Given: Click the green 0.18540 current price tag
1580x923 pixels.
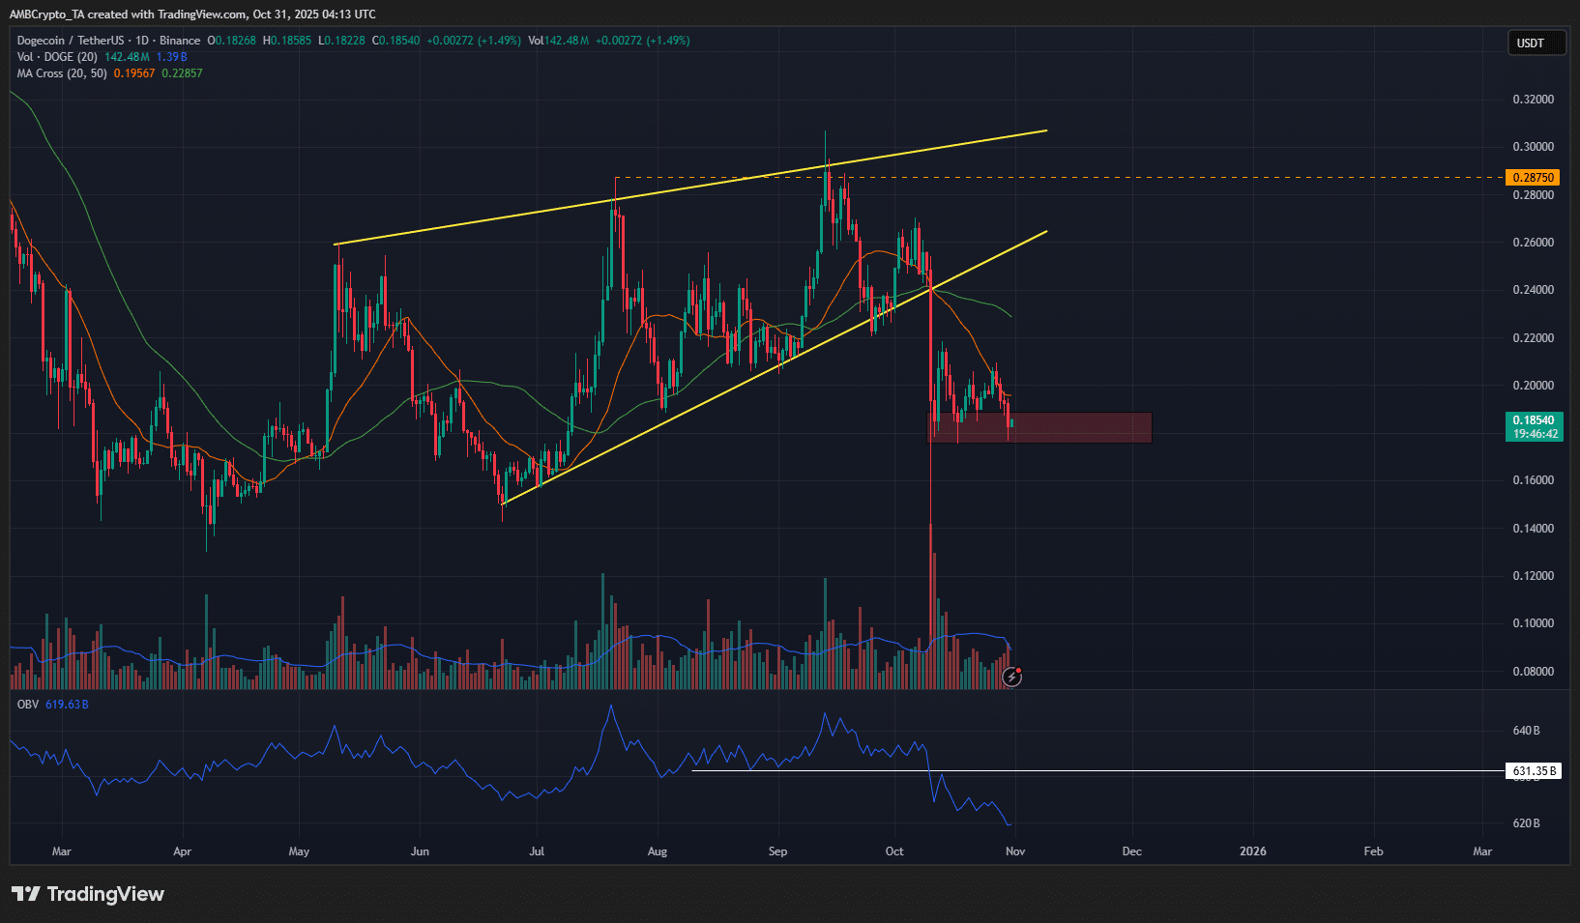Looking at the screenshot, I should point(1536,421).
